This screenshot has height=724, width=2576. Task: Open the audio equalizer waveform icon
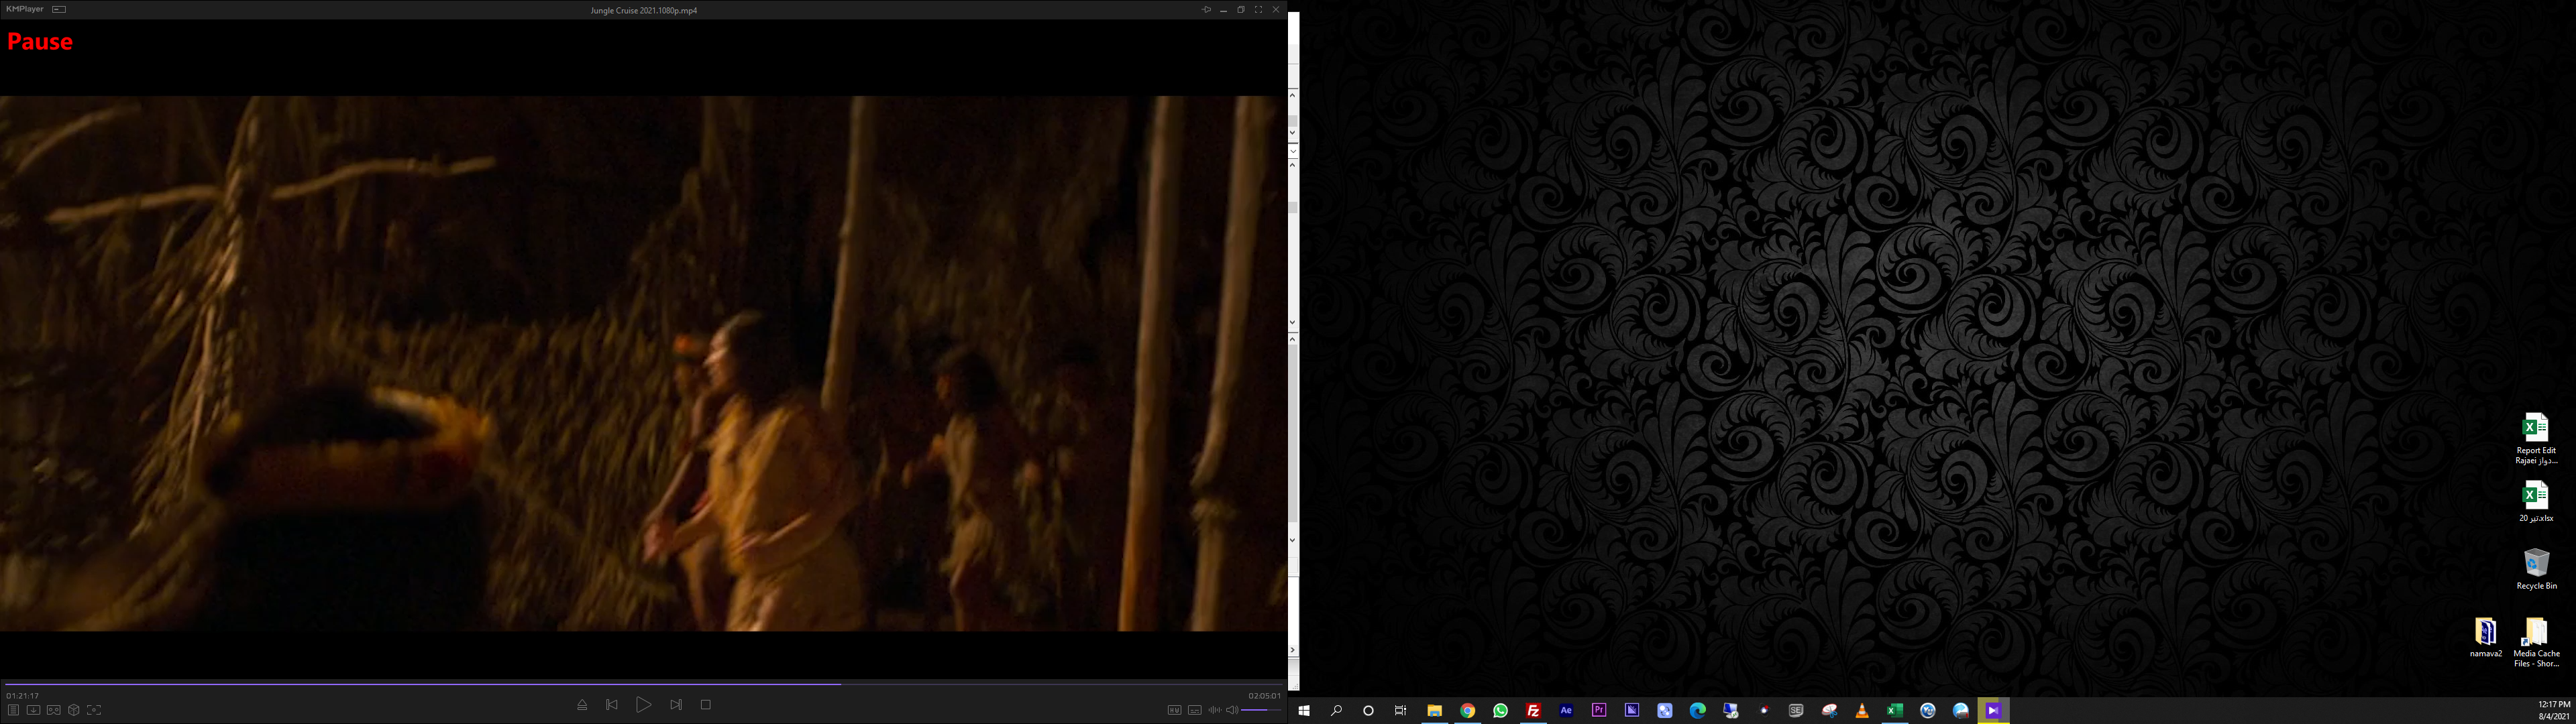1214,710
